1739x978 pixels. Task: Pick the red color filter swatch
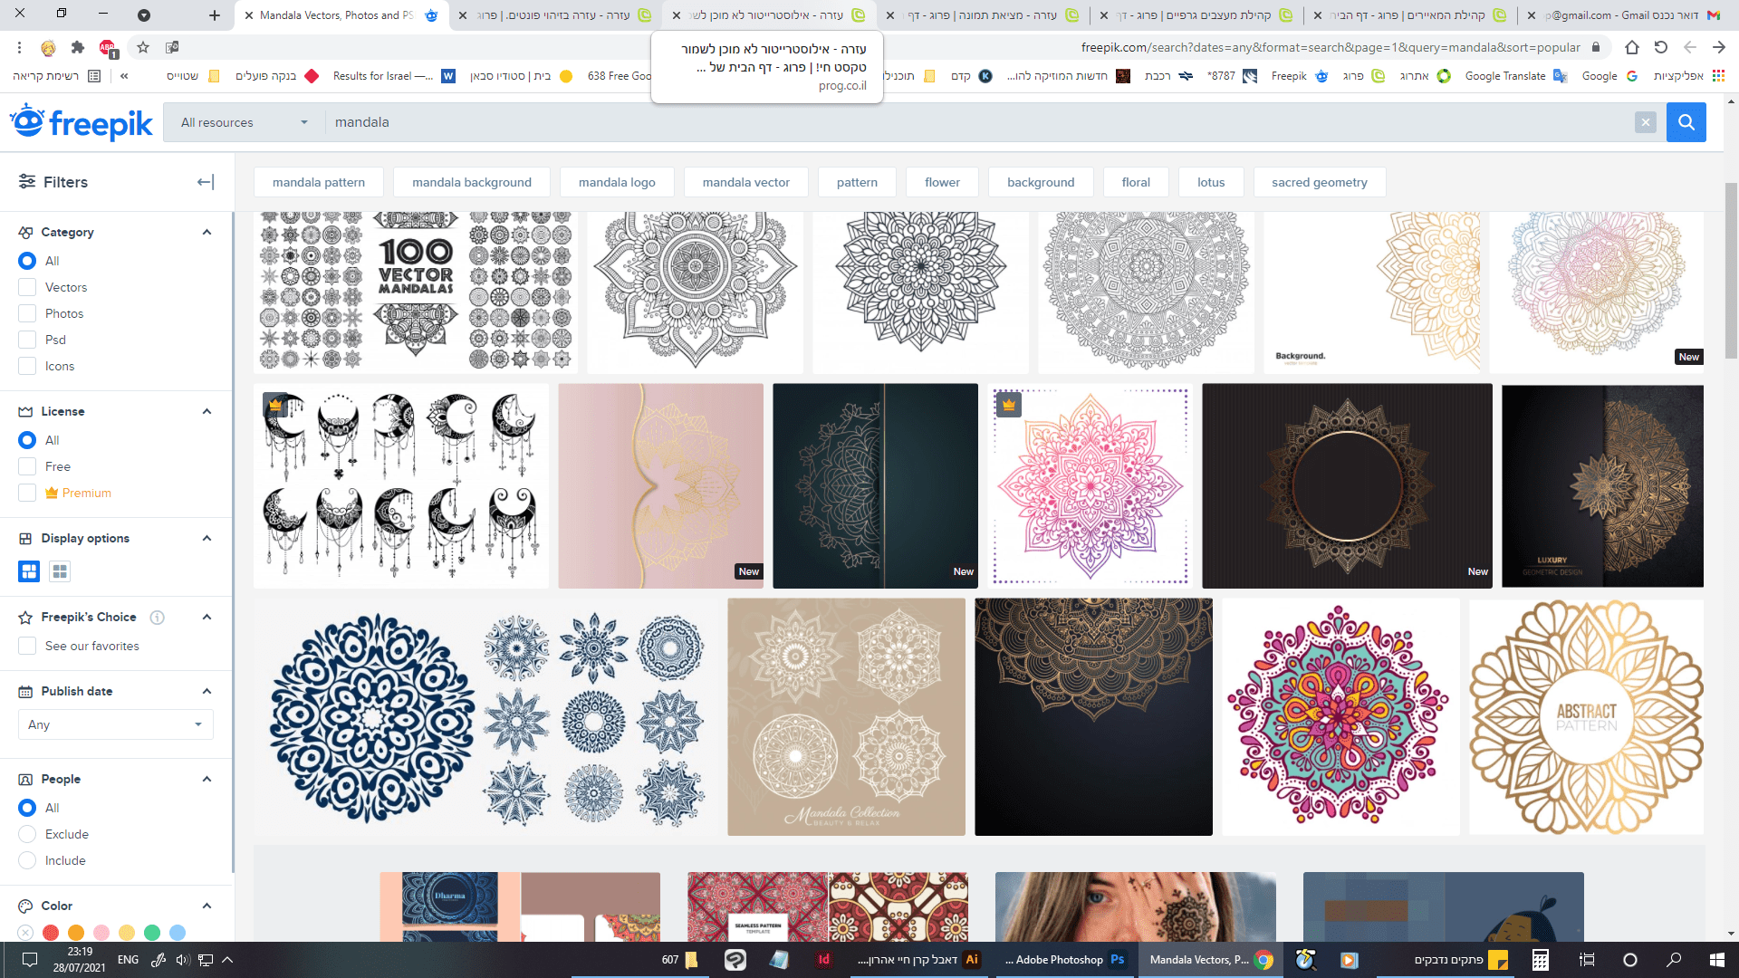(51, 933)
